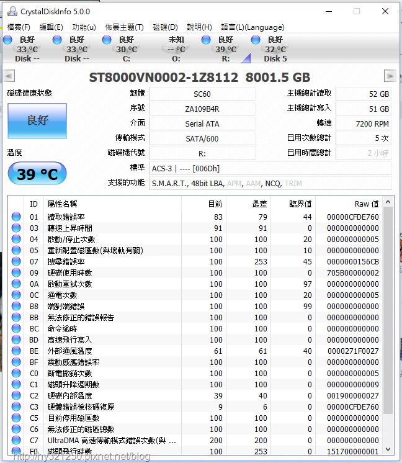Click the 39 °C temperature indicator
402x463 pixels.
(x=37, y=174)
